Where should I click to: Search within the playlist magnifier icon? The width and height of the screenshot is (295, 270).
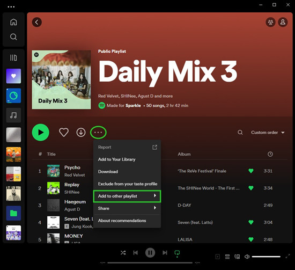[240, 133]
